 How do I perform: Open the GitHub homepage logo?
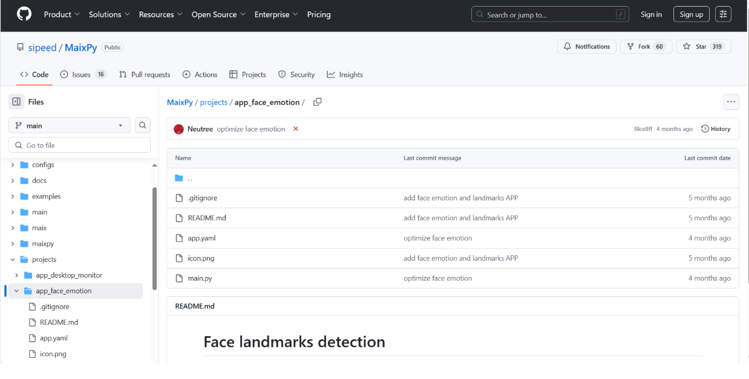[x=24, y=14]
